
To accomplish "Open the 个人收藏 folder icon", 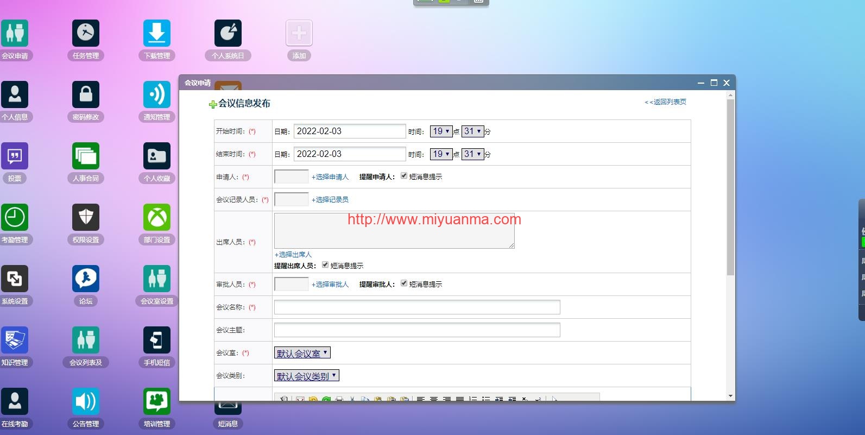I will tap(157, 156).
